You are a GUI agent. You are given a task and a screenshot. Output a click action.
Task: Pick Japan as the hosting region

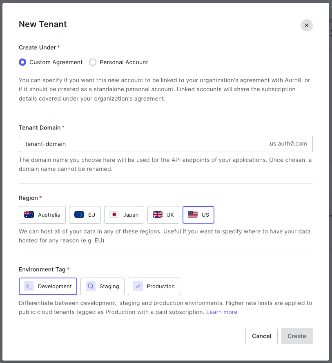point(124,215)
